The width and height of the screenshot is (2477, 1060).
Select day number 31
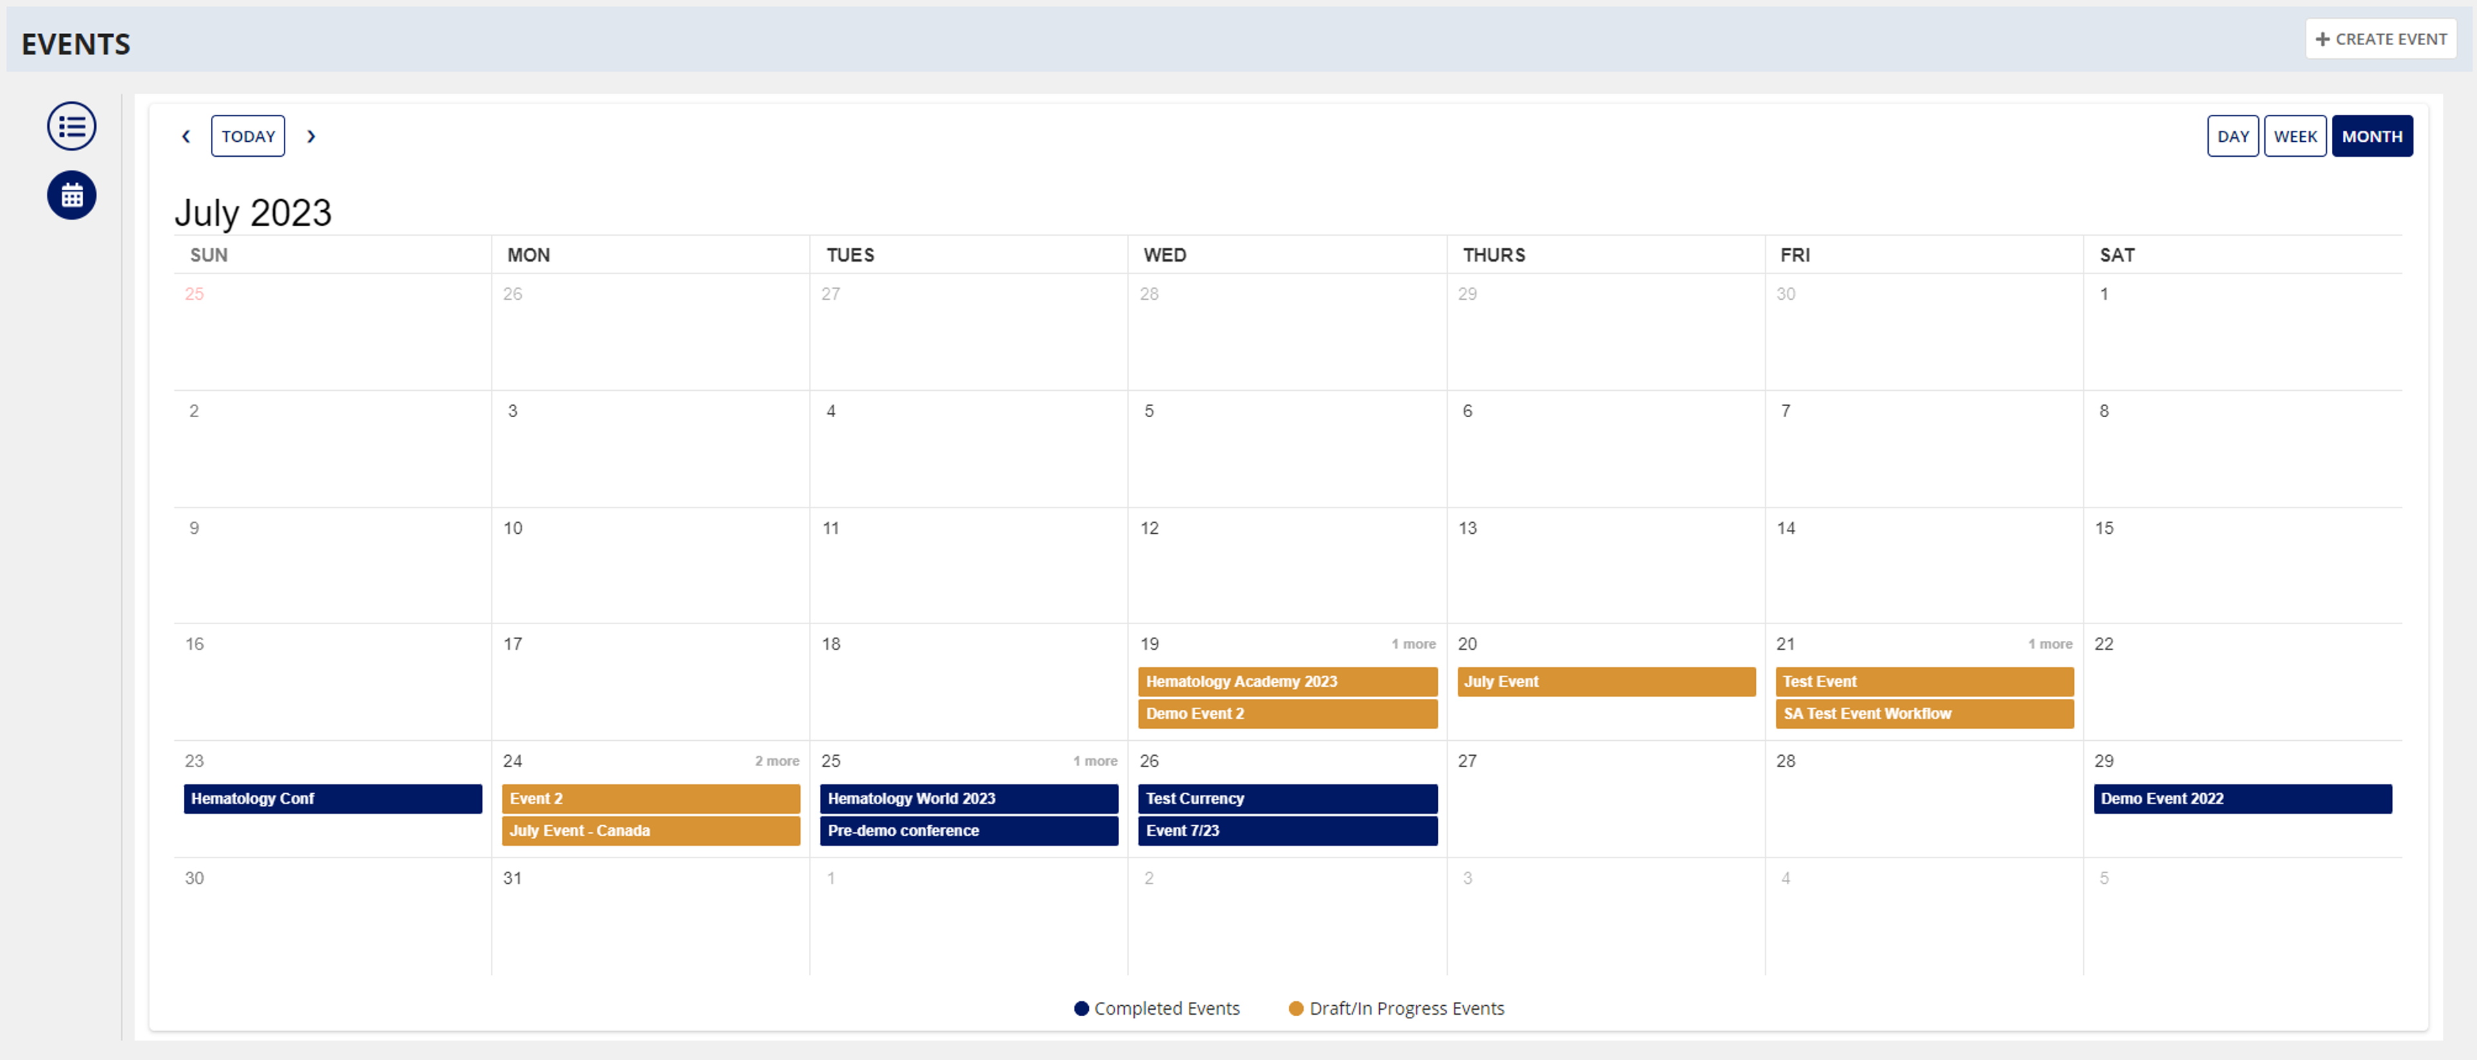pos(513,878)
